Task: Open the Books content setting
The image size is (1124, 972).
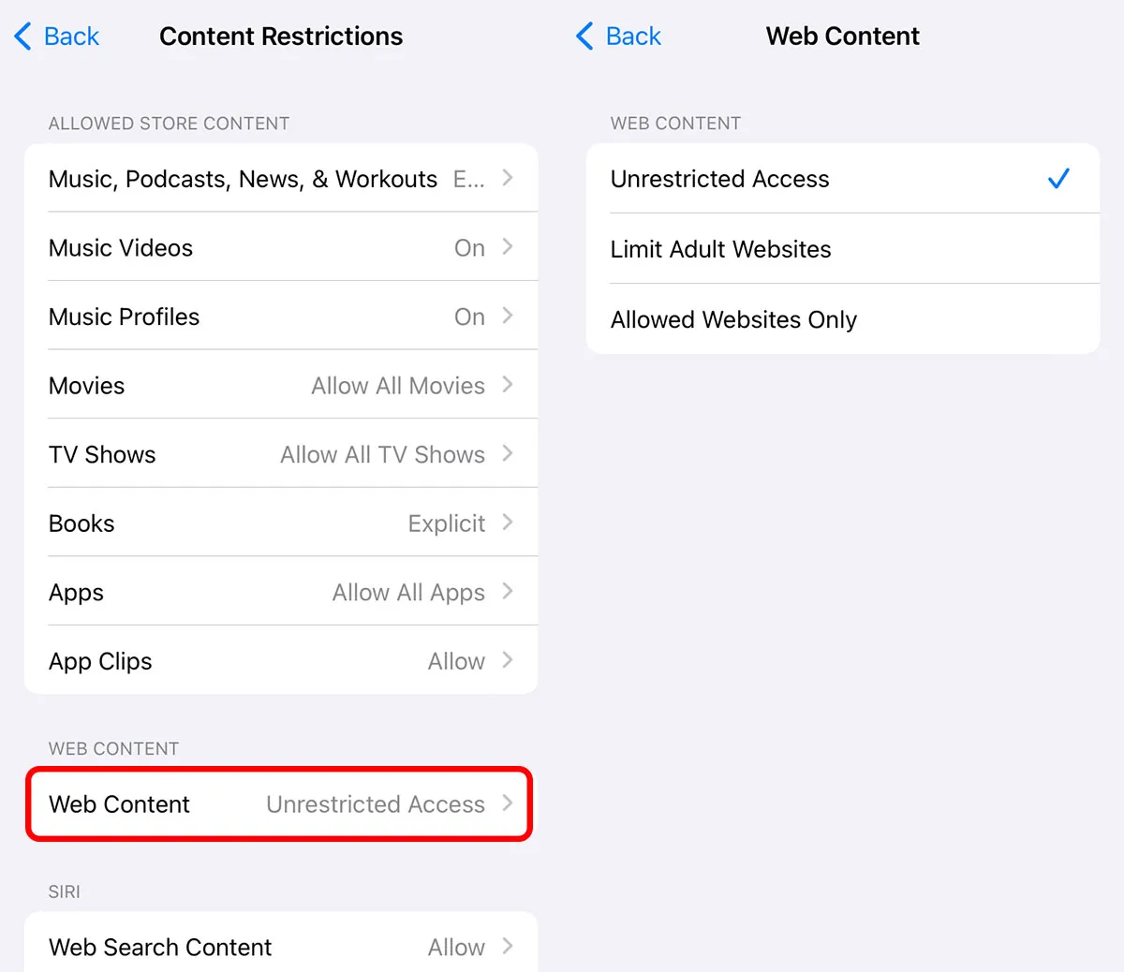Action: [x=281, y=523]
